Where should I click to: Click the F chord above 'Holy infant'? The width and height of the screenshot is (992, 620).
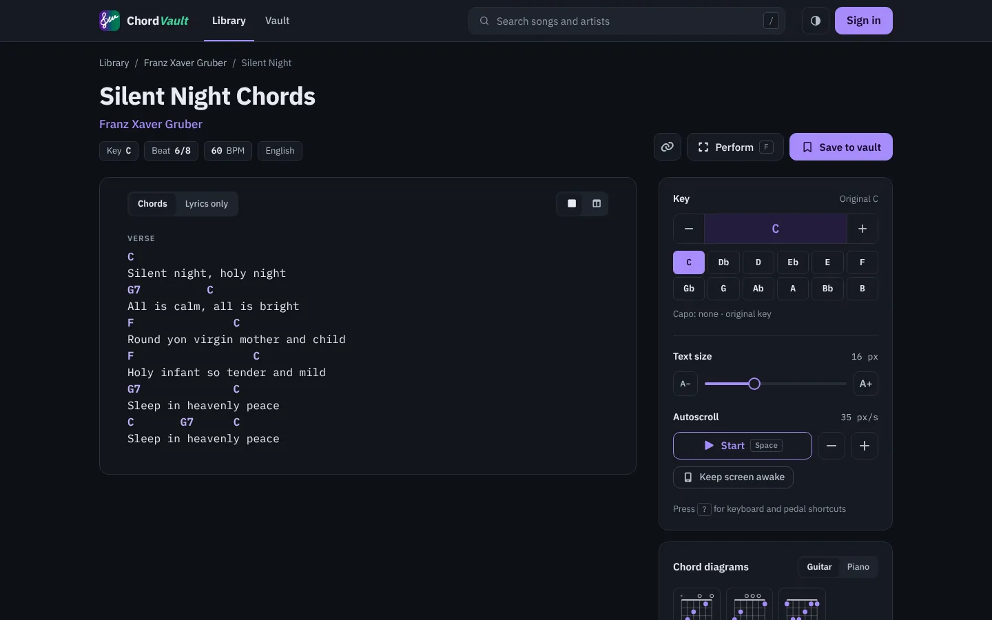[131, 356]
